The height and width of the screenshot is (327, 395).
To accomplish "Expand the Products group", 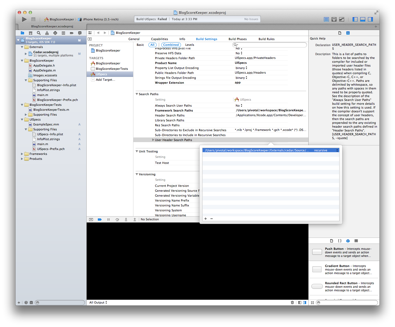I will [x=22, y=159].
